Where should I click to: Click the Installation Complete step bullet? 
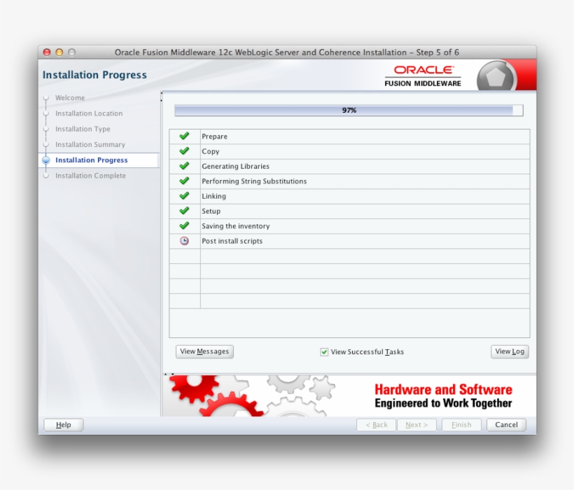pos(46,176)
